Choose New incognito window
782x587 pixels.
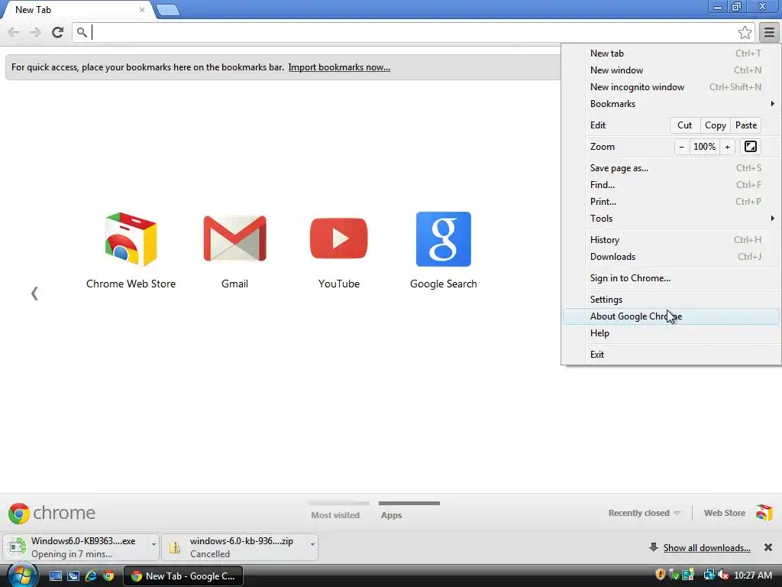672,87
